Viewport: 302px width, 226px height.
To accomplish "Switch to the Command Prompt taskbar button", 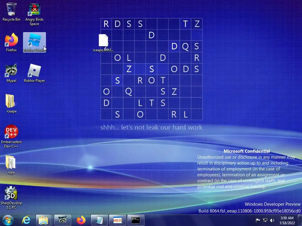I will click(x=136, y=220).
